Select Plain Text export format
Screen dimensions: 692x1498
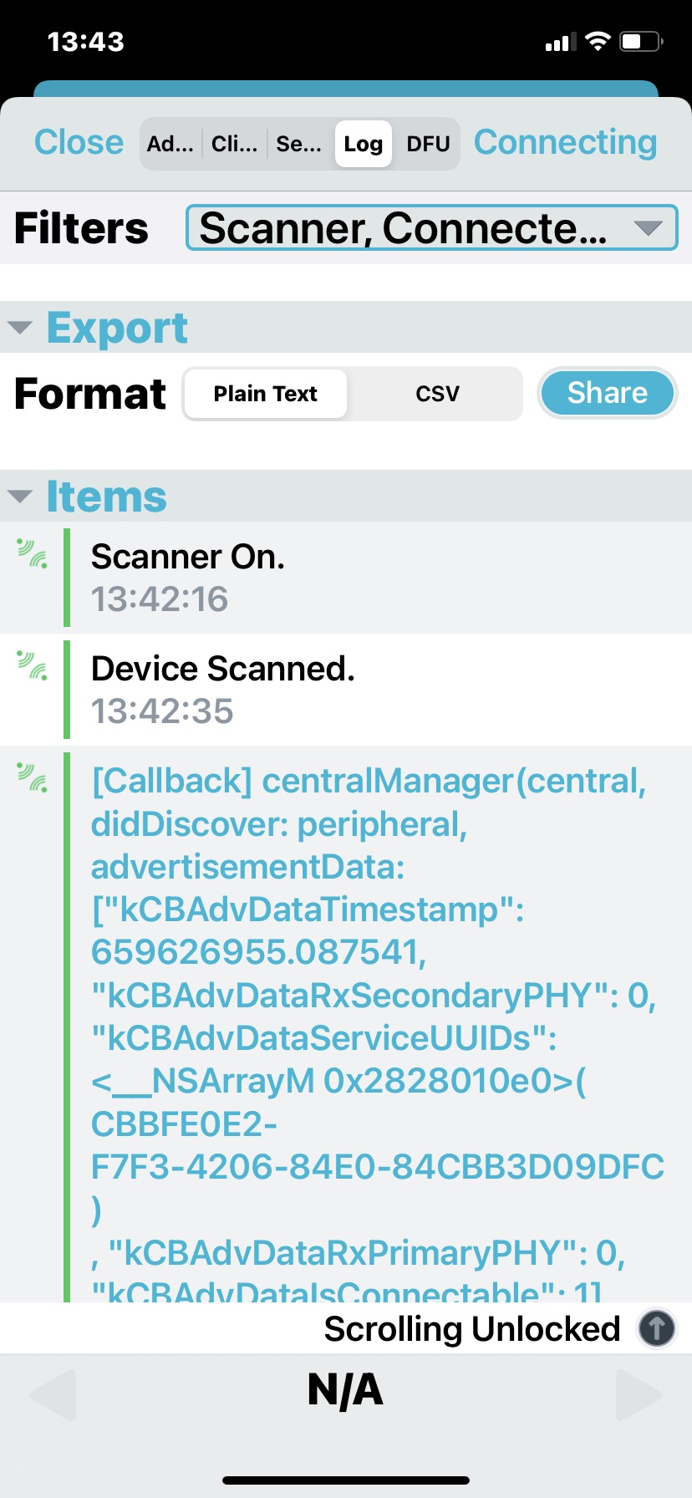(x=265, y=394)
